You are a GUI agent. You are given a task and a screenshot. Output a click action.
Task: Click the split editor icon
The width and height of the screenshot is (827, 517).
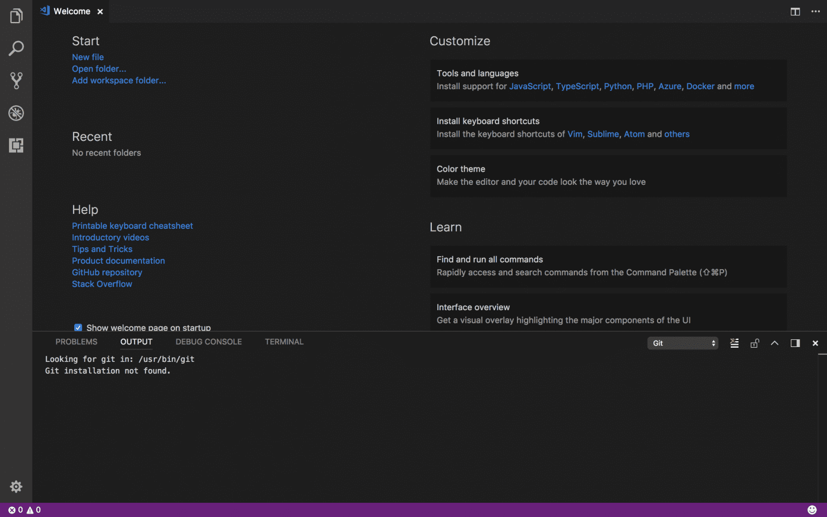click(795, 11)
